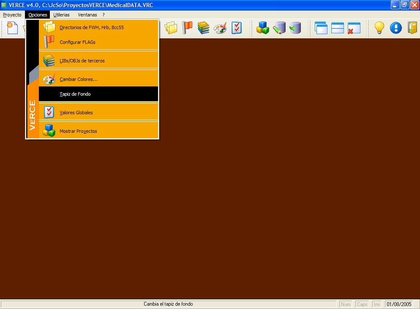Screen dimensions: 420x309
Task: Click the checklist toolbar icon
Action: coord(237,28)
